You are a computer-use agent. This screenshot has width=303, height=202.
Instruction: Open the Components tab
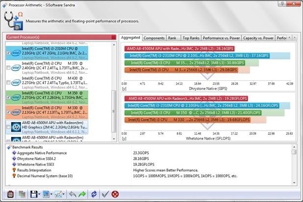tap(154, 38)
